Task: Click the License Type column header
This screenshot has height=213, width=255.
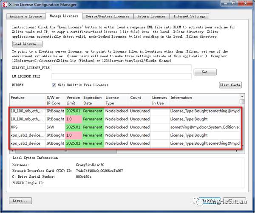Action: point(116,100)
